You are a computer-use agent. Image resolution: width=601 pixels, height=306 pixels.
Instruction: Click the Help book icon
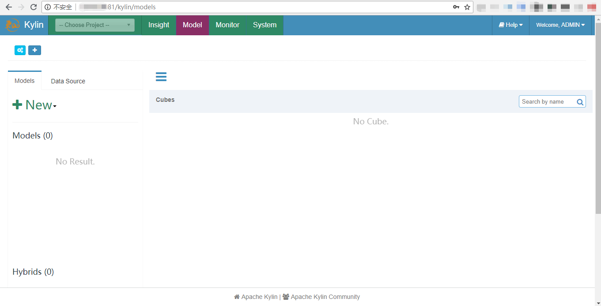pos(502,25)
